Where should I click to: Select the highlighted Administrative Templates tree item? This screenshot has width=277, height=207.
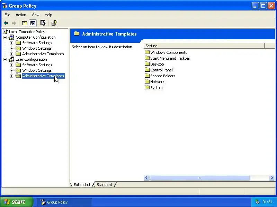[x=43, y=76]
